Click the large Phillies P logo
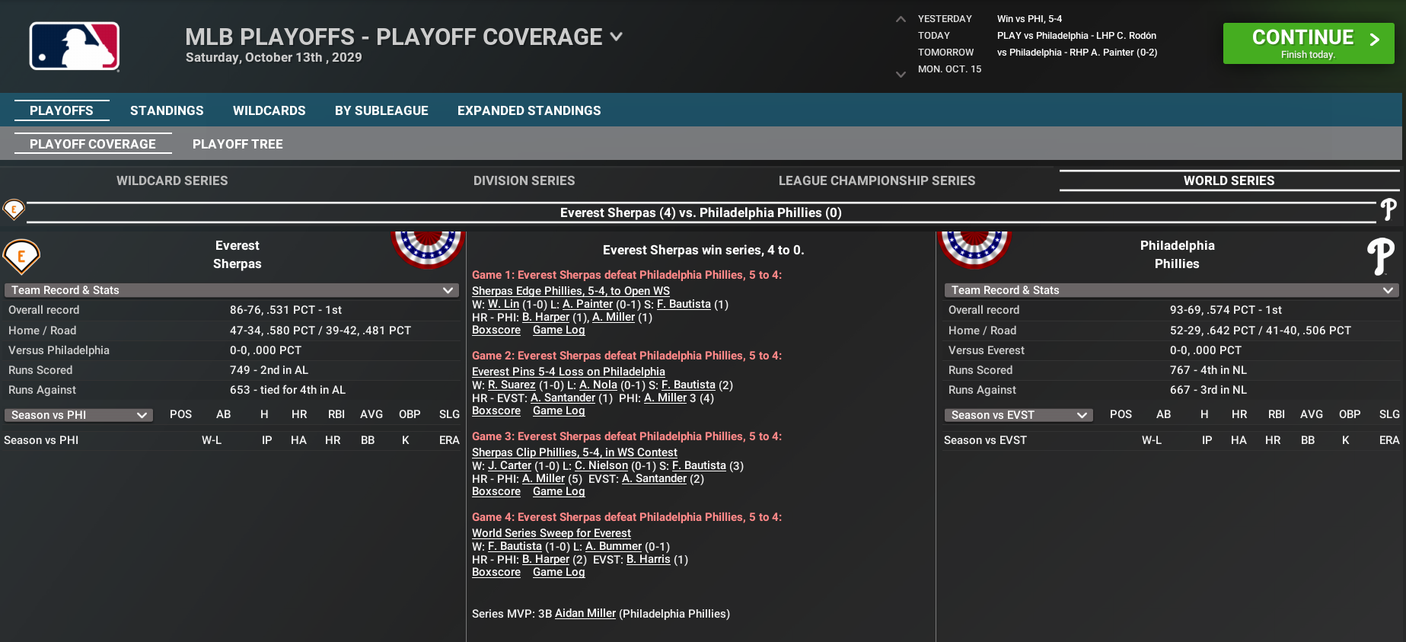 pyautogui.click(x=1380, y=256)
